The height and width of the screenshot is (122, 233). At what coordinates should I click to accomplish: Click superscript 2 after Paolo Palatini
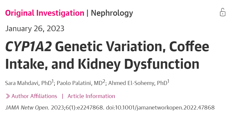[104, 81]
